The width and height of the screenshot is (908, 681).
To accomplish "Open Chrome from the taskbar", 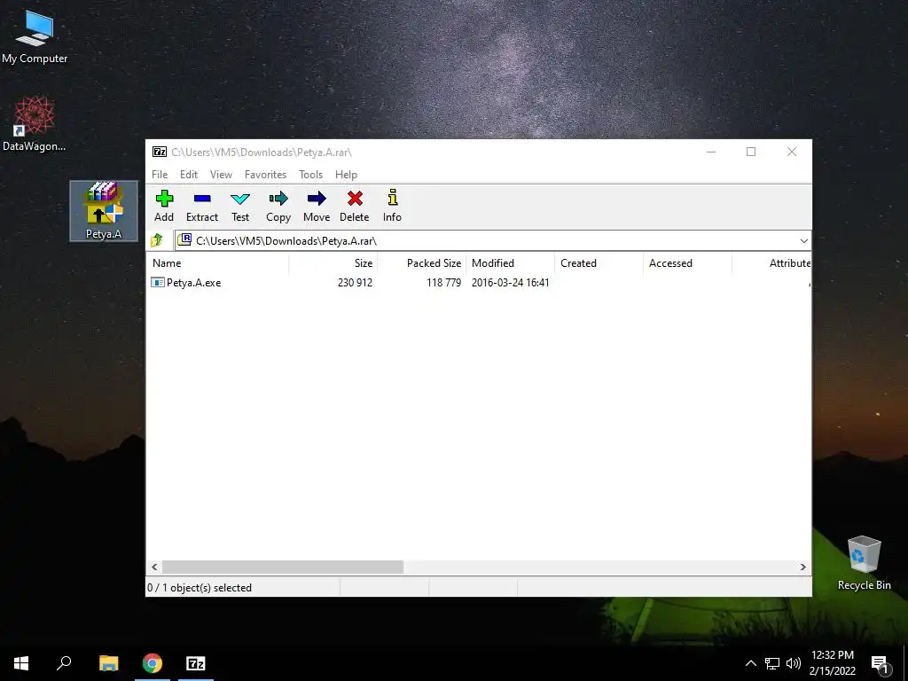I will [153, 663].
